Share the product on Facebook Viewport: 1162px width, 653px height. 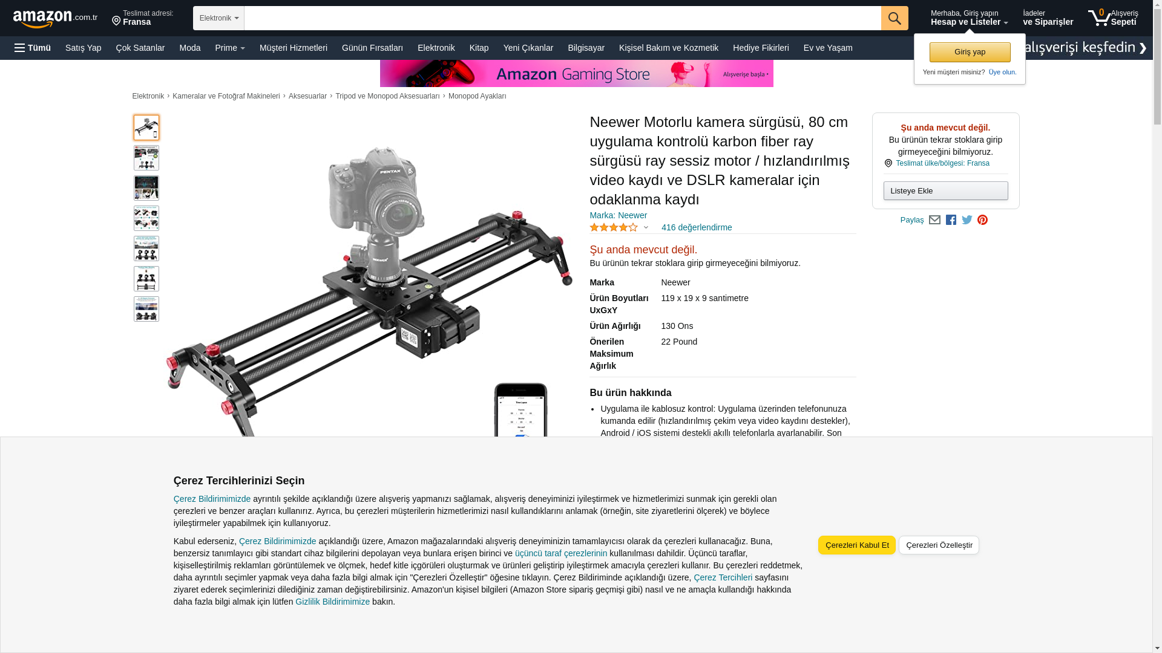pos(951,220)
